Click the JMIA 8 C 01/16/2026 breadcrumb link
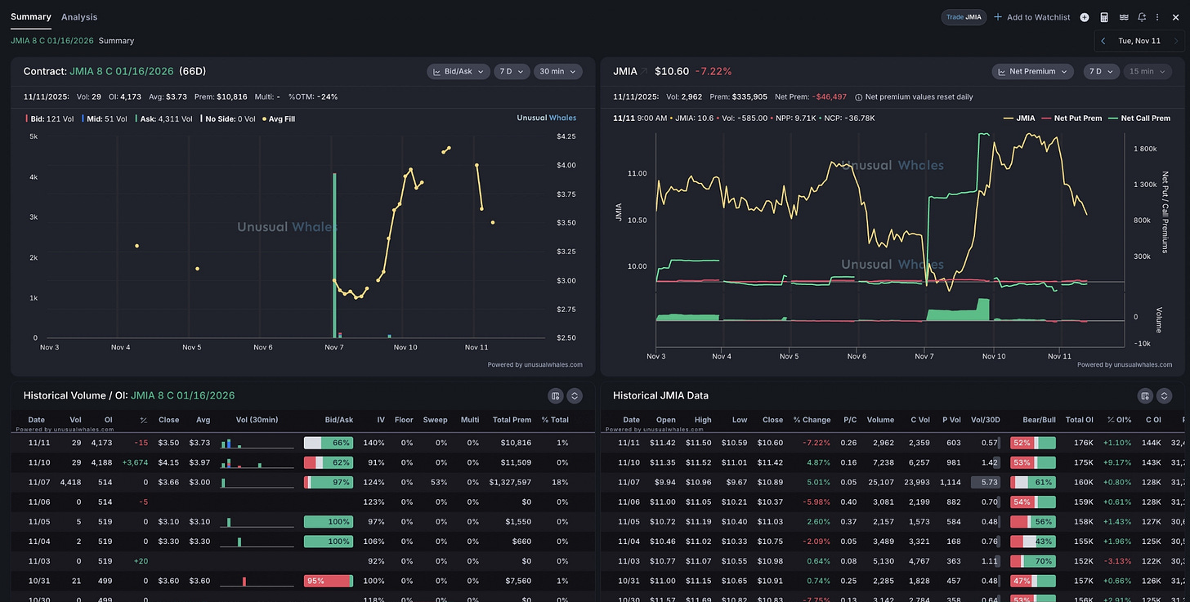The width and height of the screenshot is (1190, 602). click(52, 40)
